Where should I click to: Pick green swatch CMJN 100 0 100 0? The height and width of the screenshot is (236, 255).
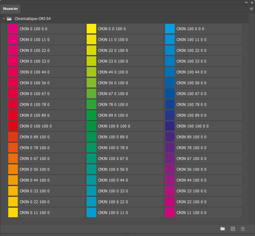[91, 126]
